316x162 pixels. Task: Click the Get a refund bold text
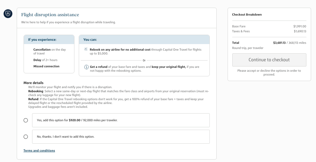[x=98, y=66]
